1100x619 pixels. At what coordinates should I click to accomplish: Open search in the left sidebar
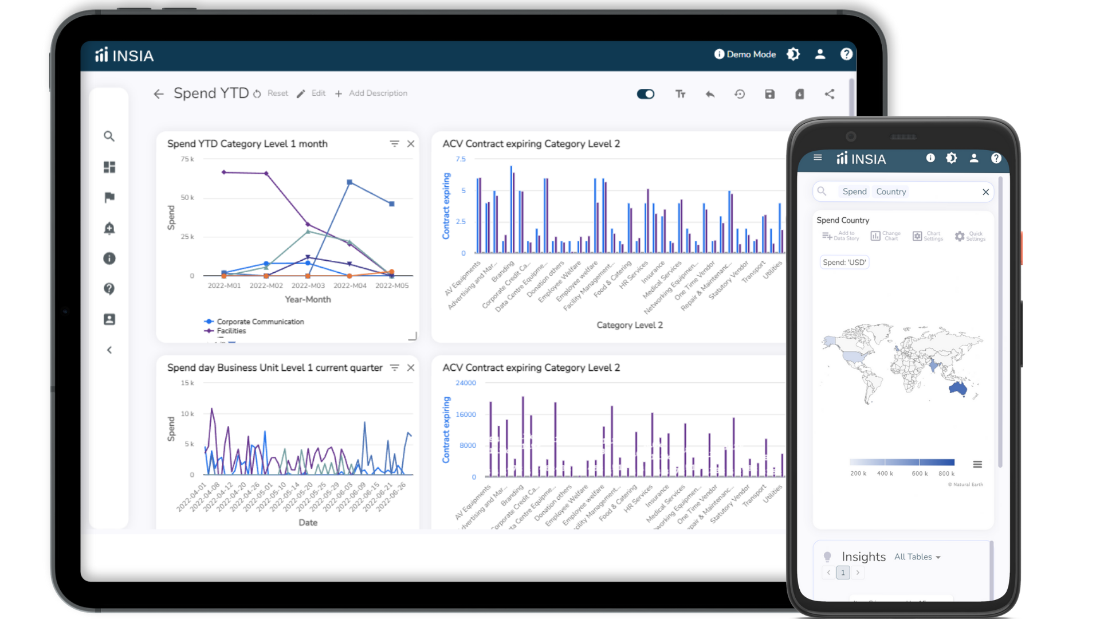click(109, 136)
